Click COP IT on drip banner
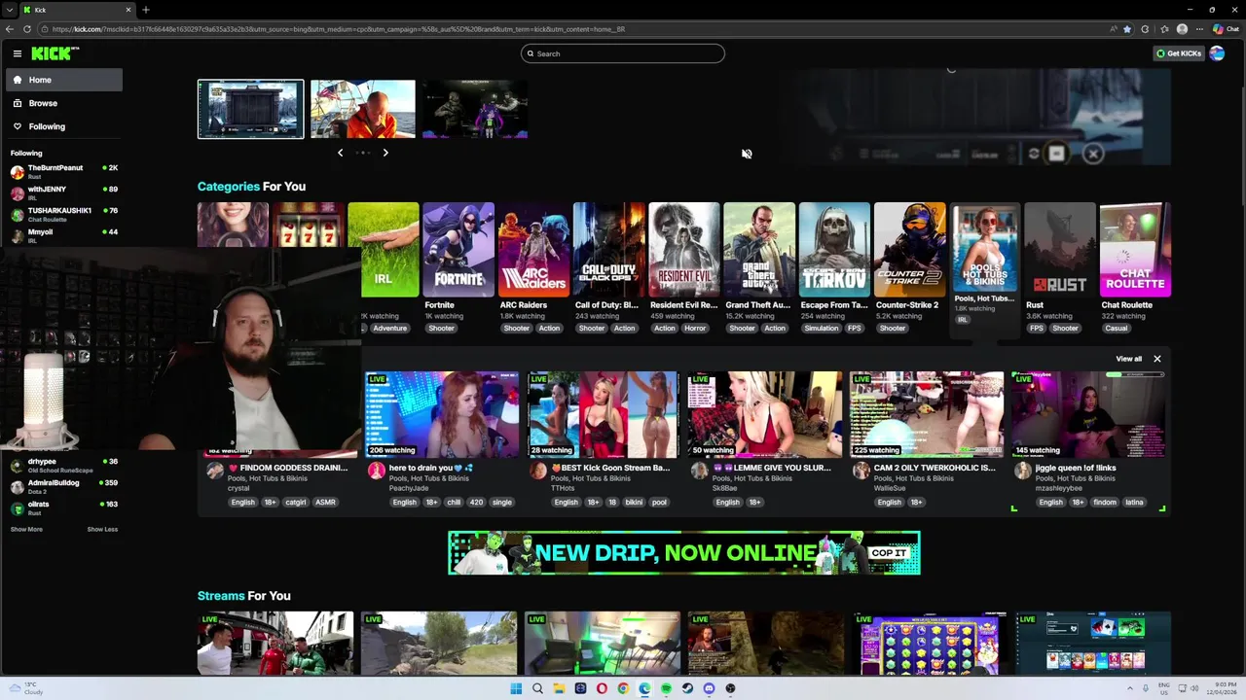The height and width of the screenshot is (700, 1246). coord(888,552)
